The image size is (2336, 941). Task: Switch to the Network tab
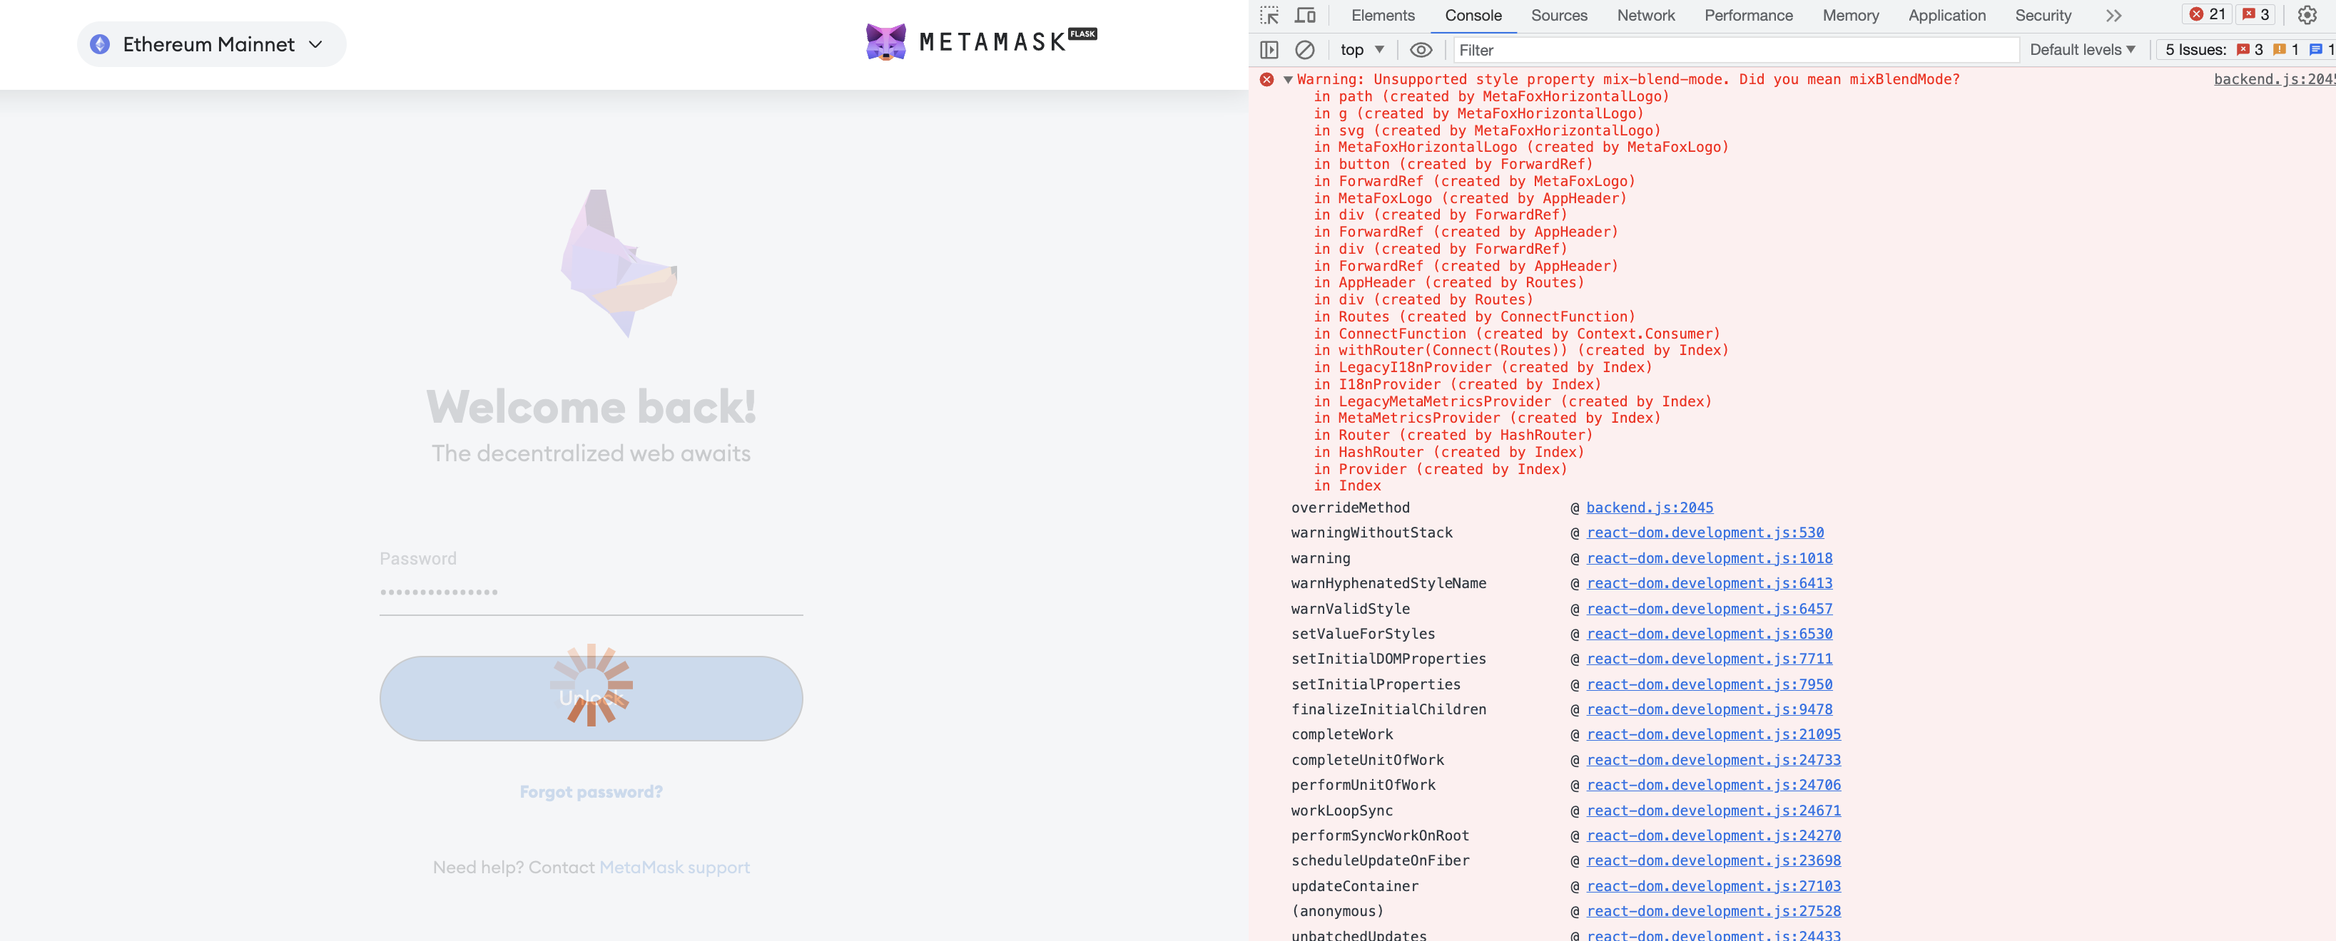[x=1645, y=16]
